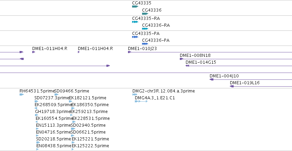292x151 pixels.
Task: Select the CG43336-PA protein glyph
Action: click(x=145, y=44)
